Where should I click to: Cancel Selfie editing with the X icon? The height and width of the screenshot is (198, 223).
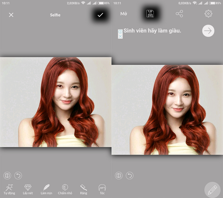11,15
